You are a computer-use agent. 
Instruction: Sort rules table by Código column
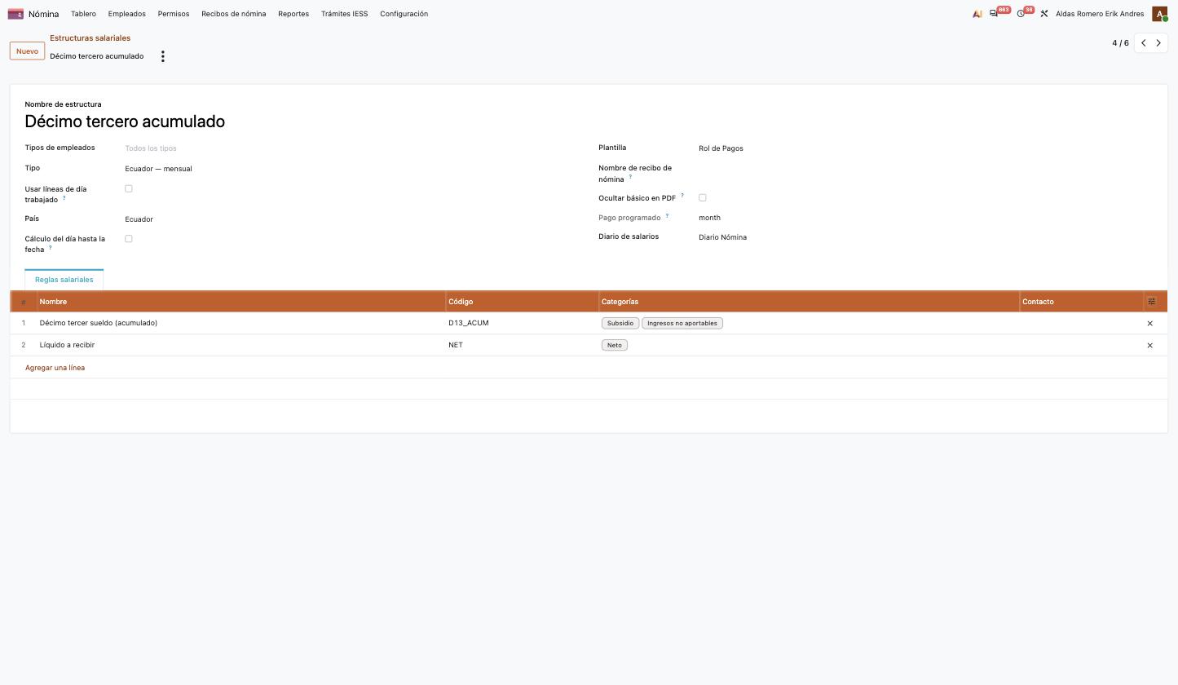(522, 302)
